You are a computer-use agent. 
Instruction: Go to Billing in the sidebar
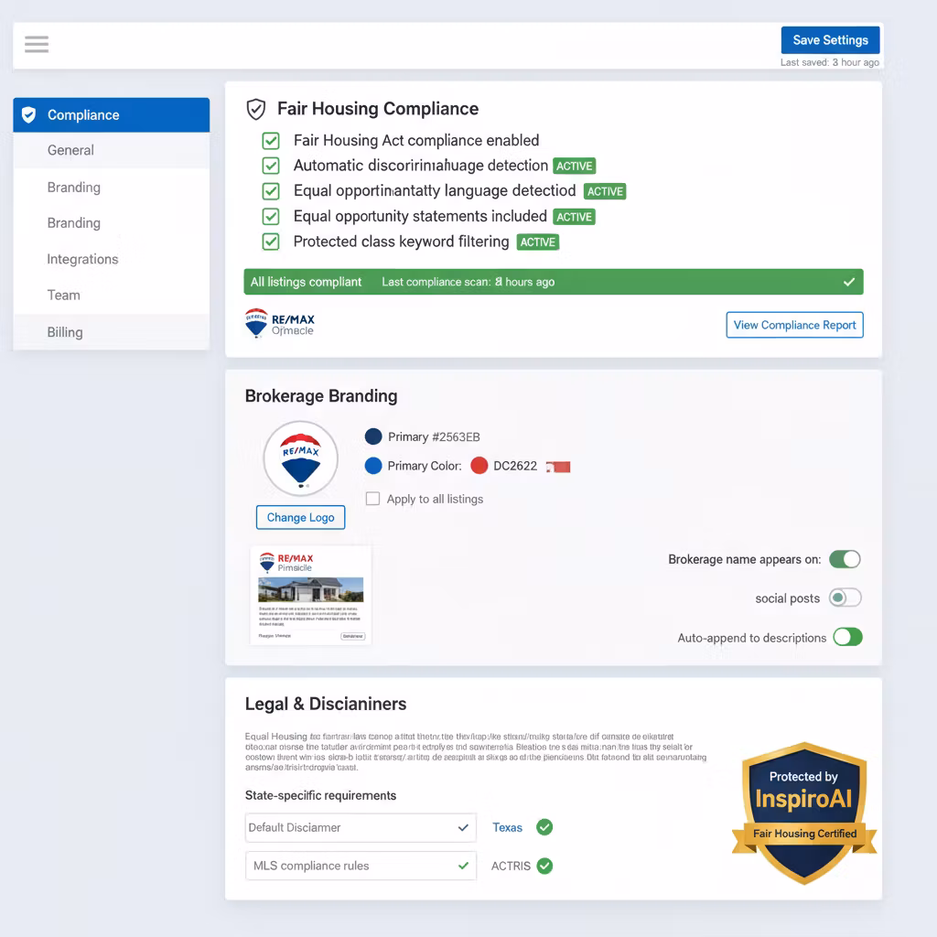click(x=65, y=332)
